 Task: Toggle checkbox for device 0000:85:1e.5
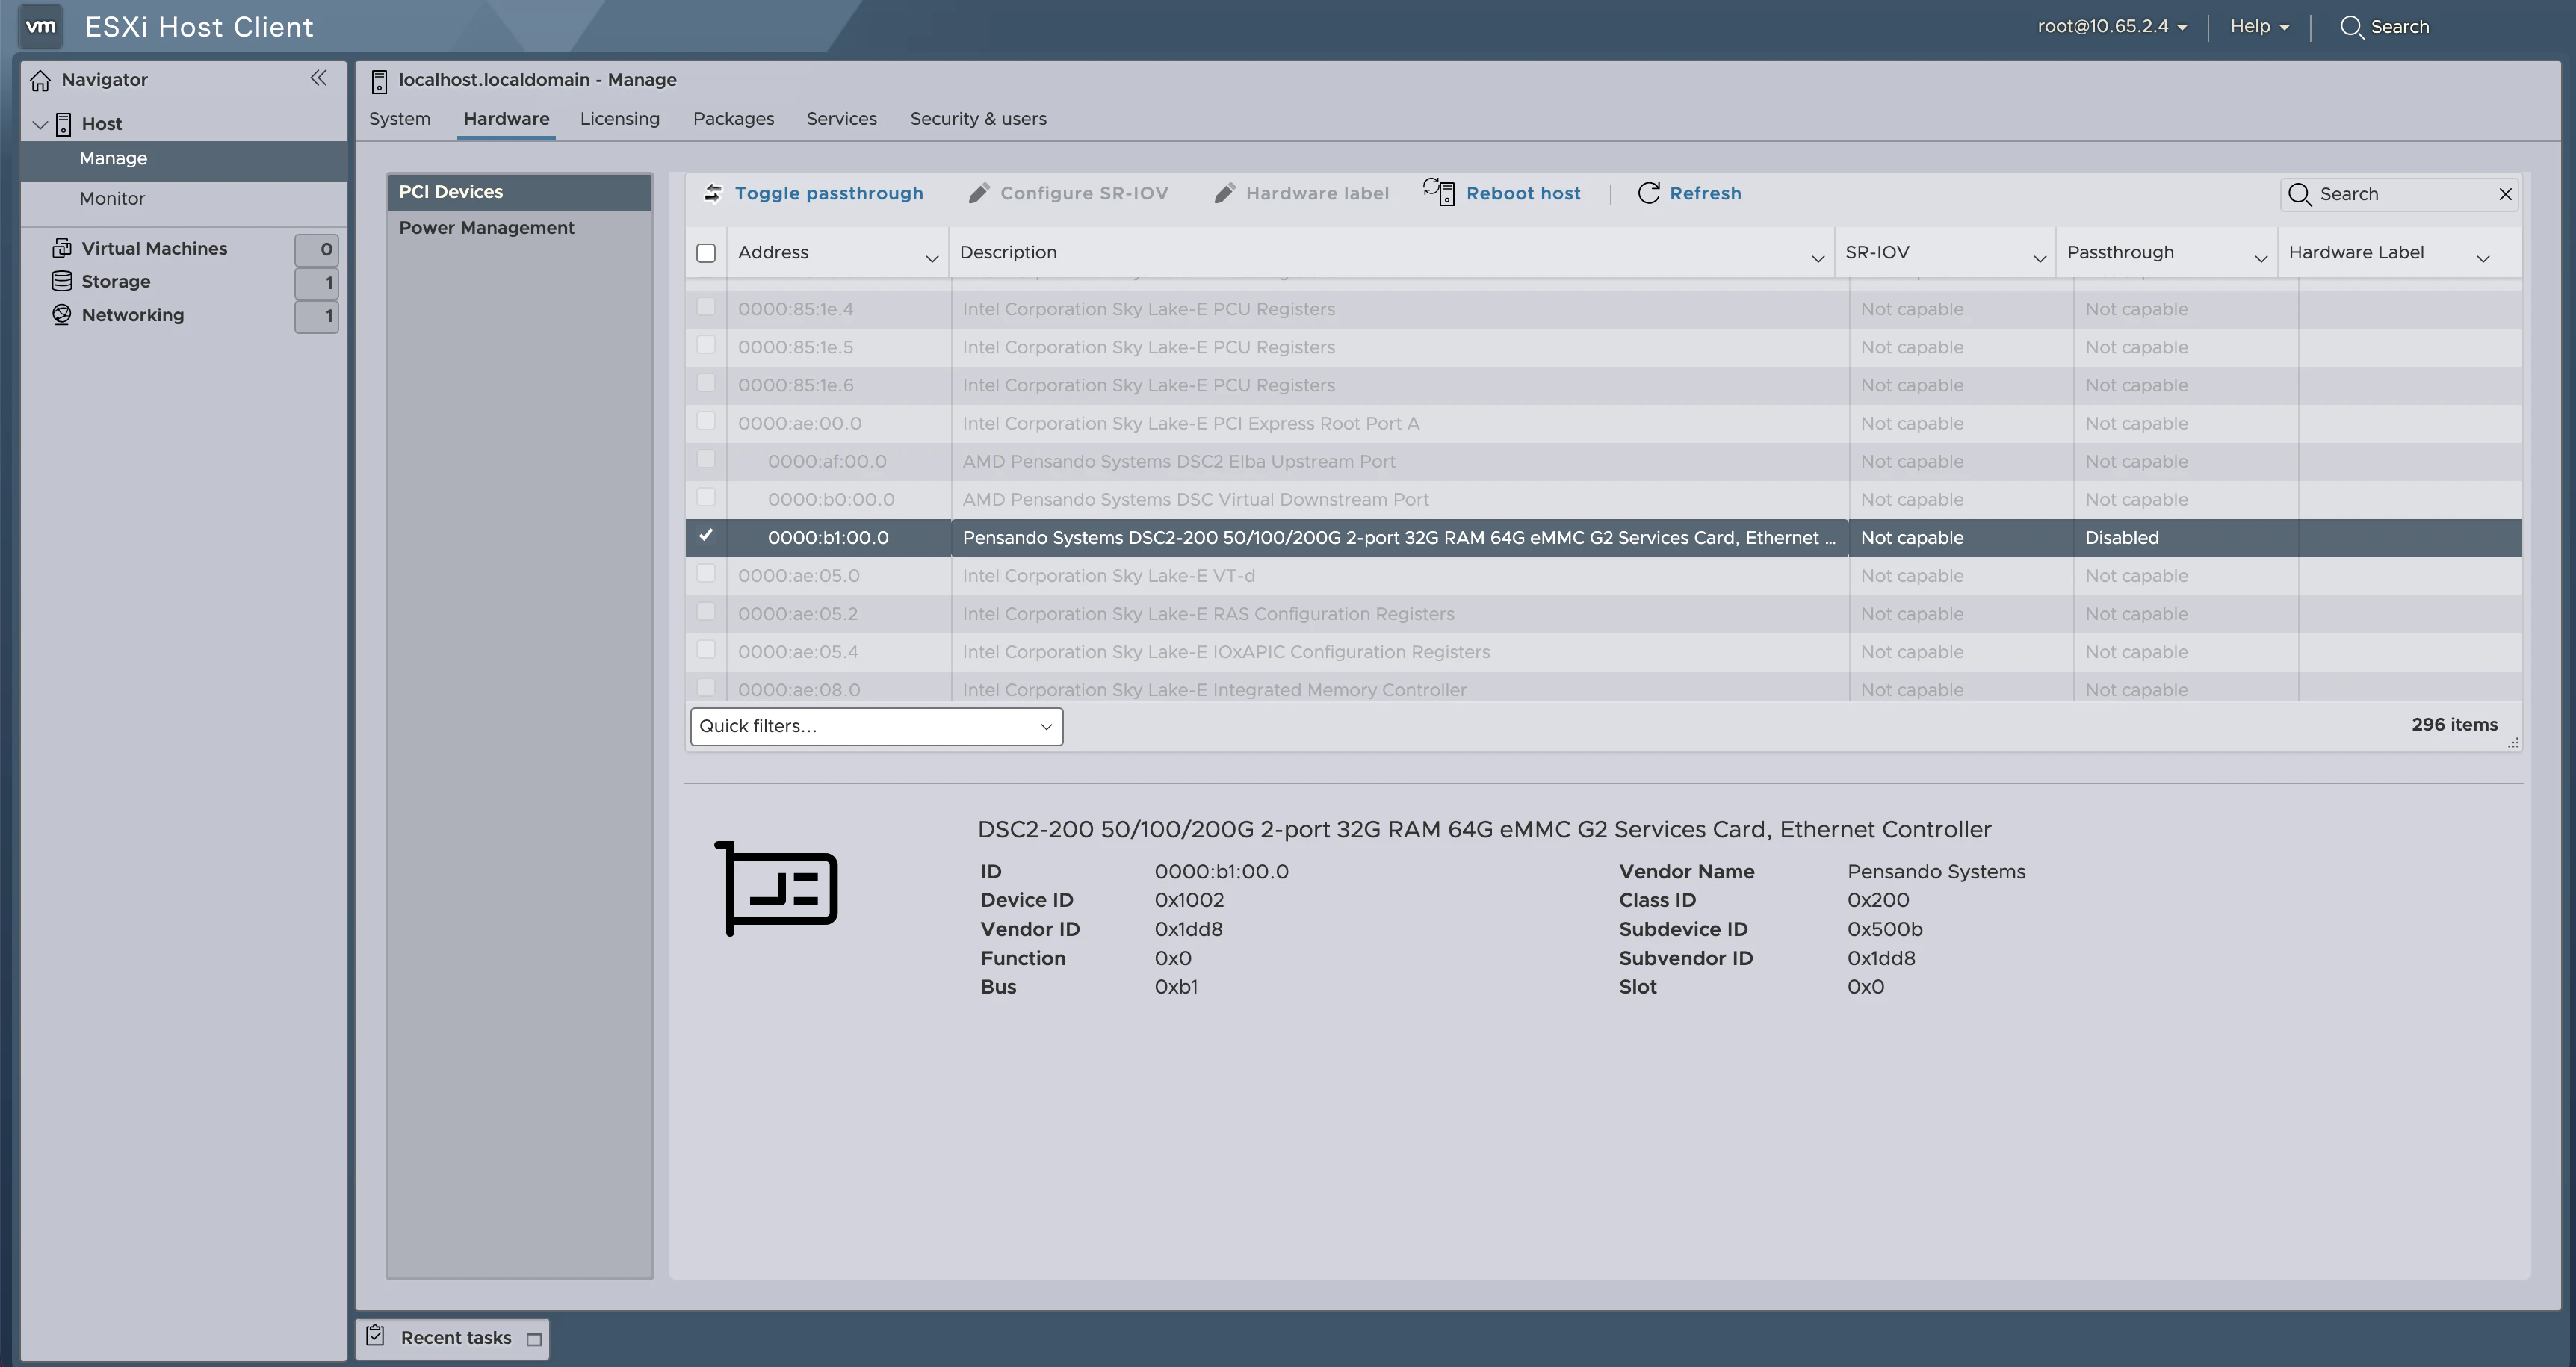[x=706, y=345]
